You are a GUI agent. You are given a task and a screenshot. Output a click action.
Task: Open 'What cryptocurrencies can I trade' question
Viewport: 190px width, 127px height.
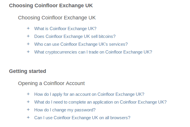(x=93, y=52)
